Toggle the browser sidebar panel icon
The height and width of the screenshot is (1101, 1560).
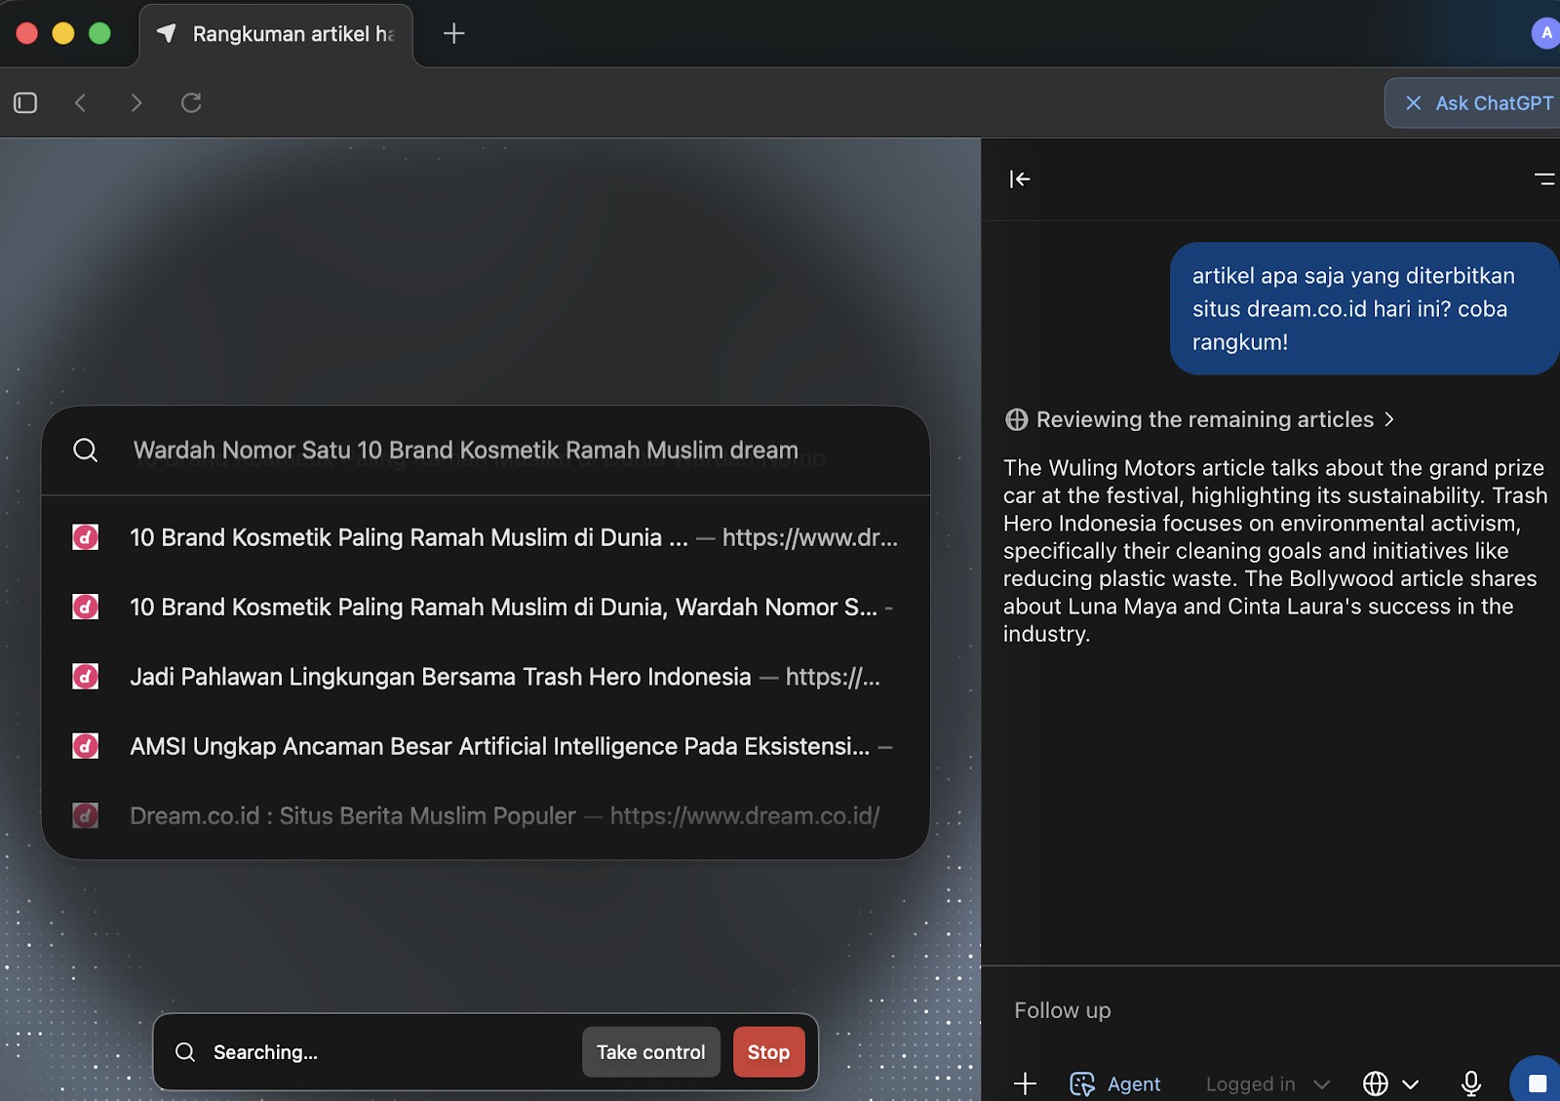click(x=25, y=102)
